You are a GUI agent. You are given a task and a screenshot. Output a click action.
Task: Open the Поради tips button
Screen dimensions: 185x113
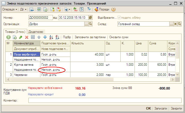(102, 9)
